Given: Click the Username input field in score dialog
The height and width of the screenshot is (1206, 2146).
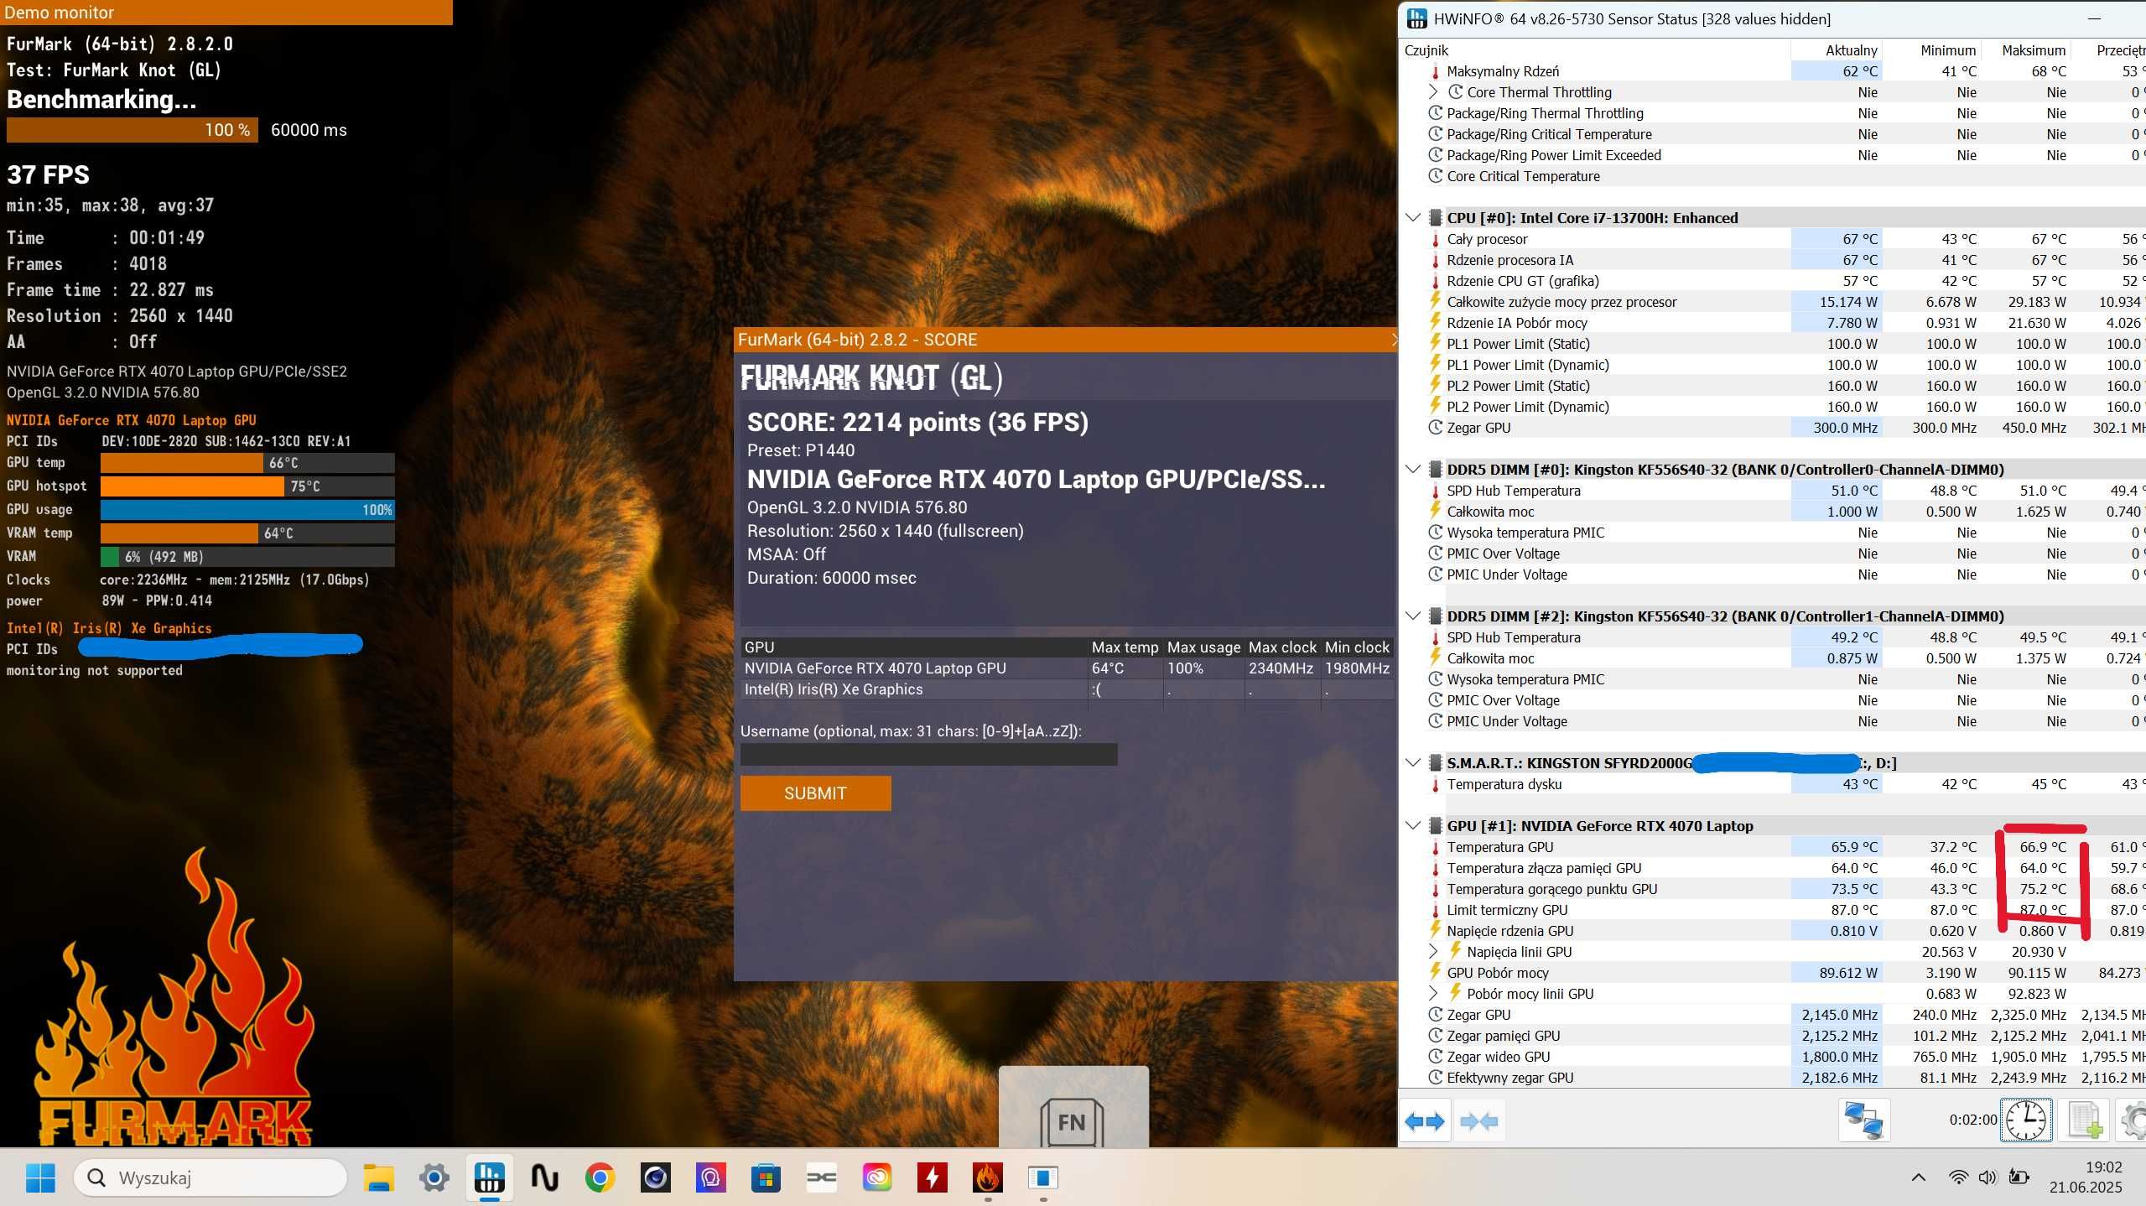Looking at the screenshot, I should [928, 755].
